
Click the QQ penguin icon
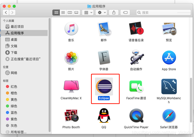click(104, 115)
